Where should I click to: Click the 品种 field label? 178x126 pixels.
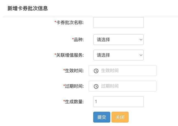tap(78, 40)
